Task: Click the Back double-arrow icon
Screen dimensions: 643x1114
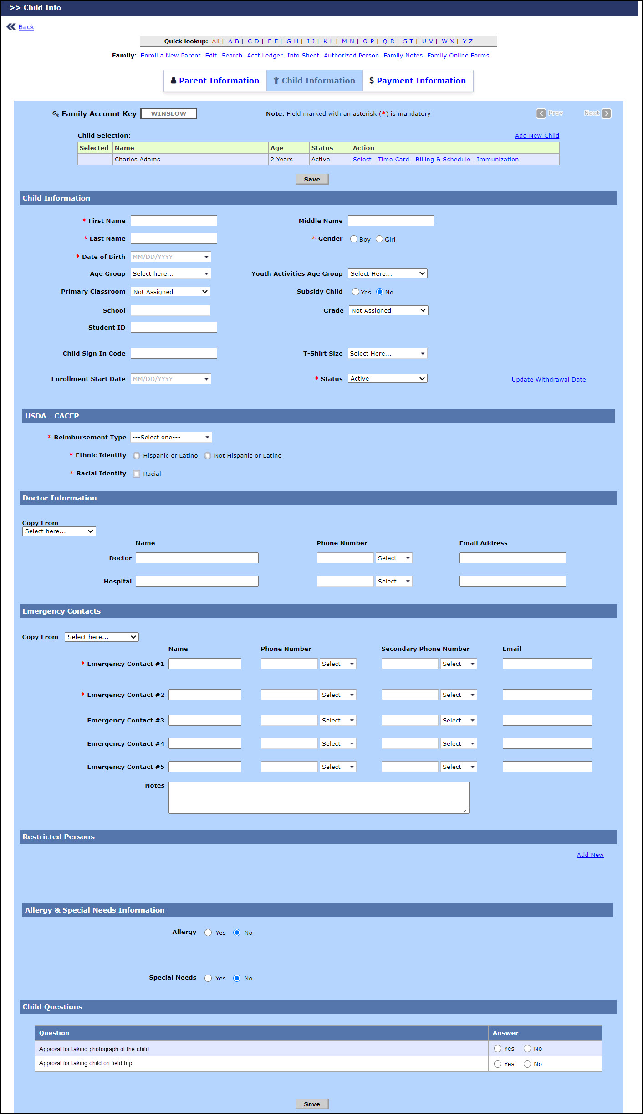Action: 11,27
